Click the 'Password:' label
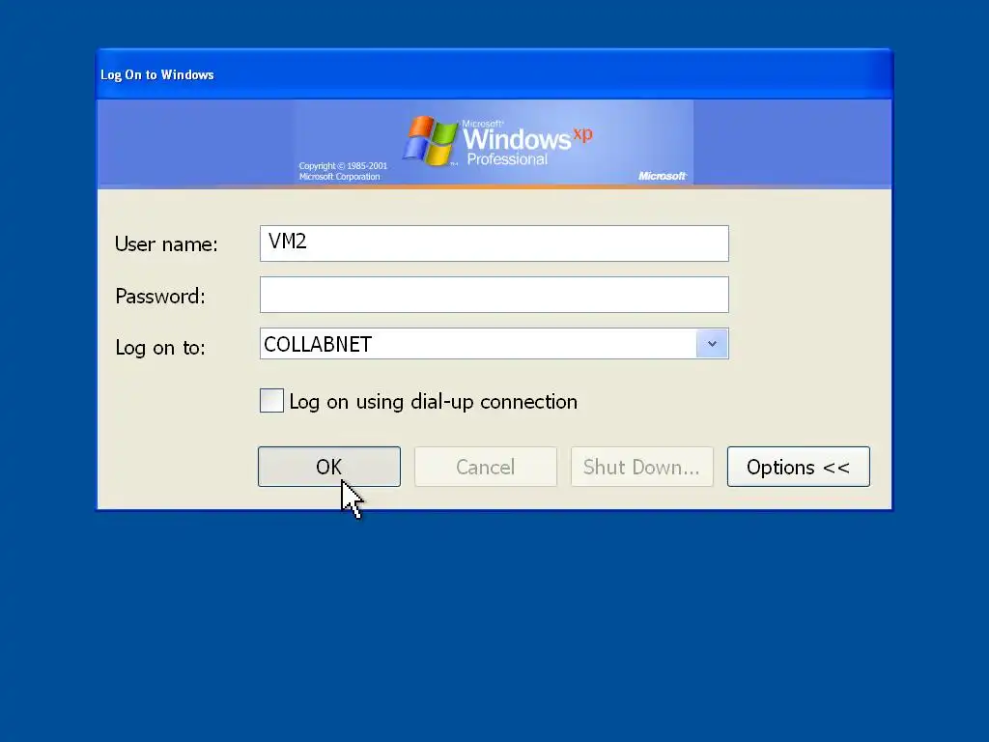Screen dimensions: 989x742 coord(160,296)
